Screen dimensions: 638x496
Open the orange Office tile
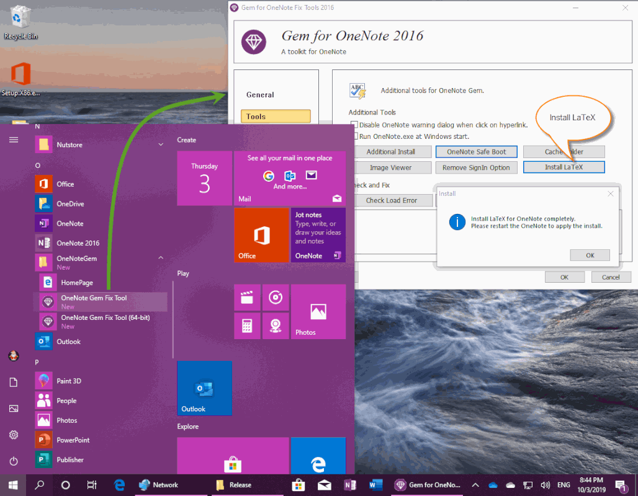(x=261, y=235)
